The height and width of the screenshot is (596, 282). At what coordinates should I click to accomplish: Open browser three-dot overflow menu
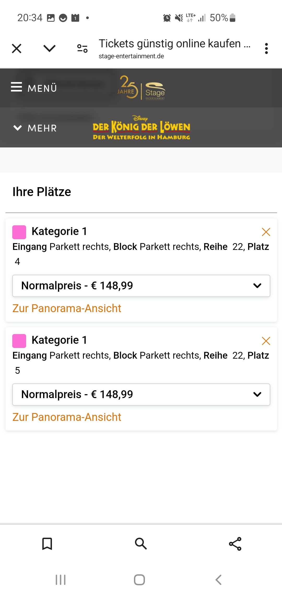[266, 49]
